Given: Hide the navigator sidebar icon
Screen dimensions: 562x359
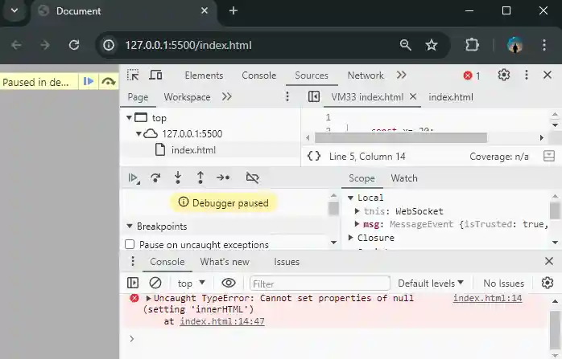Looking at the screenshot, I should pos(314,96).
